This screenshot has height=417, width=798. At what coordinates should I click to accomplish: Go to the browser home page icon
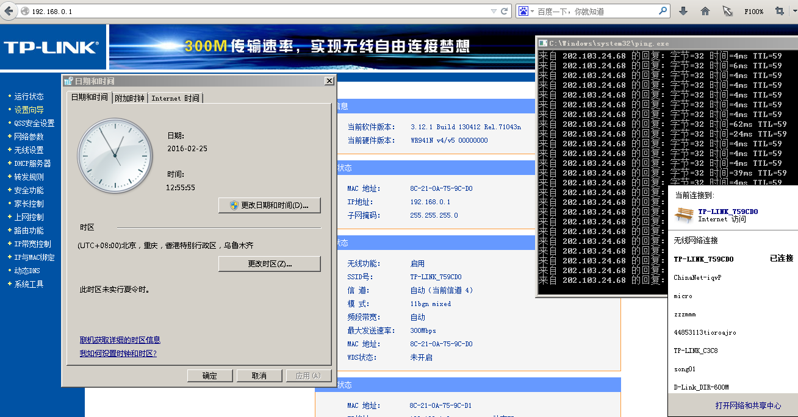[705, 11]
